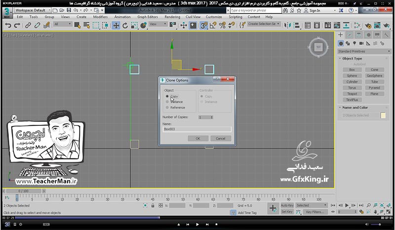Toggle Key Mode next to frame field
Viewport: 395px width, 230px height.
pos(333,212)
